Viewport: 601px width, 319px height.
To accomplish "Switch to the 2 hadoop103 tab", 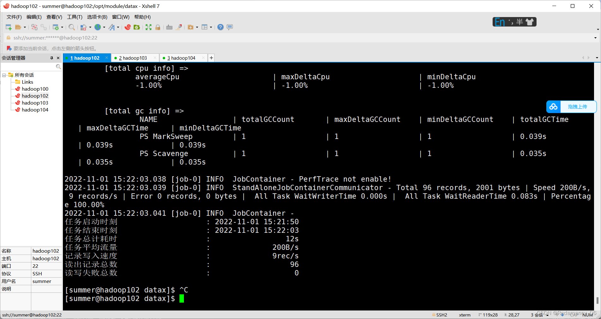I will (133, 58).
